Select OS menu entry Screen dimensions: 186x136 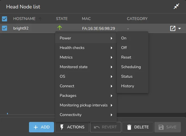click(86, 77)
